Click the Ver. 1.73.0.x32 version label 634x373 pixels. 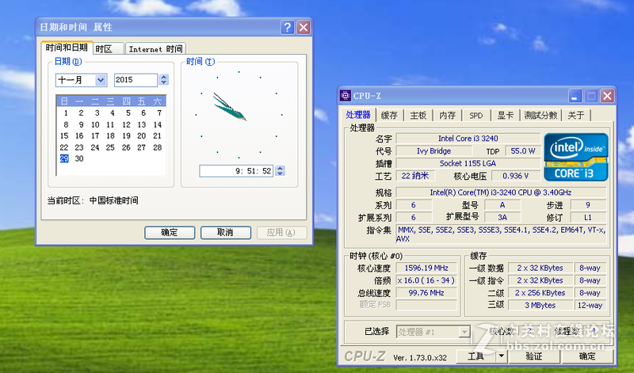point(420,358)
